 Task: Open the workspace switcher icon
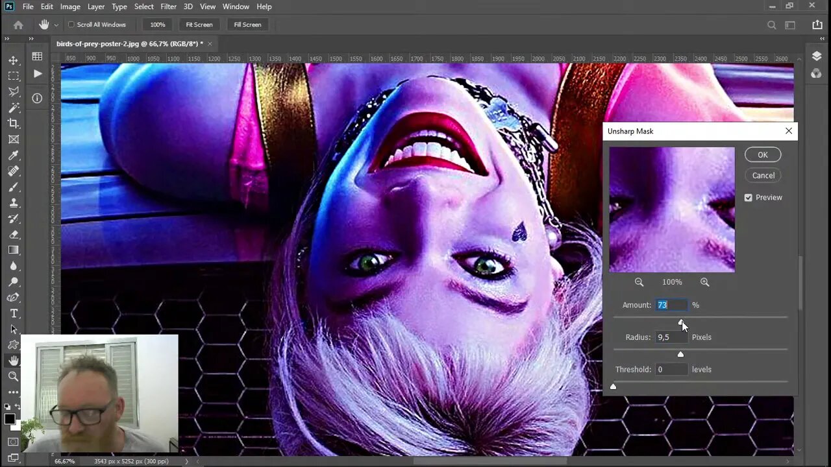[790, 25]
